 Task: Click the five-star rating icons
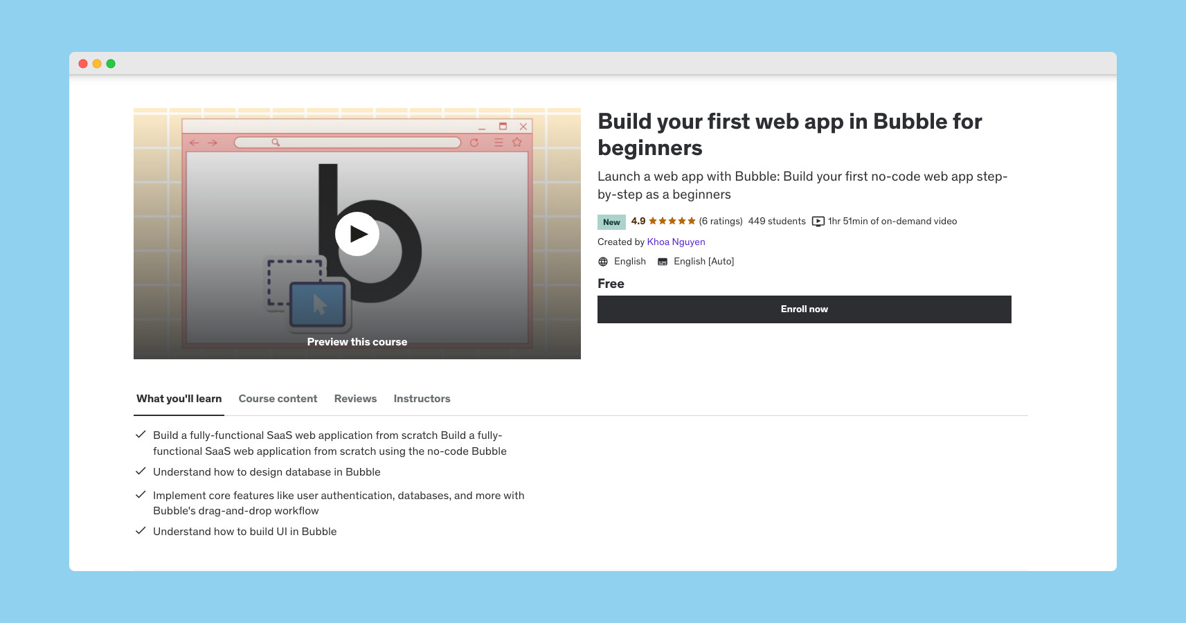click(x=672, y=221)
